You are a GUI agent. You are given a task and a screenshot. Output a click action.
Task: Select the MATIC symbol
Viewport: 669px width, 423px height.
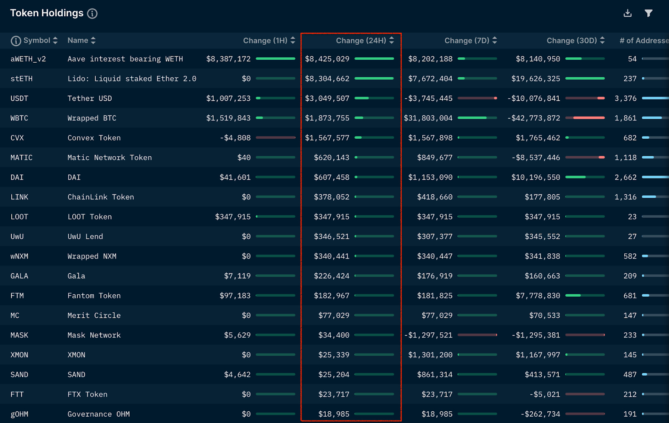click(21, 158)
